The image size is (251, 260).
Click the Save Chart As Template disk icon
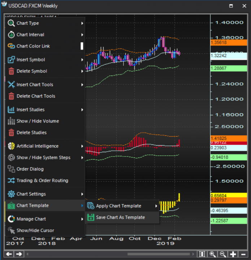91,217
